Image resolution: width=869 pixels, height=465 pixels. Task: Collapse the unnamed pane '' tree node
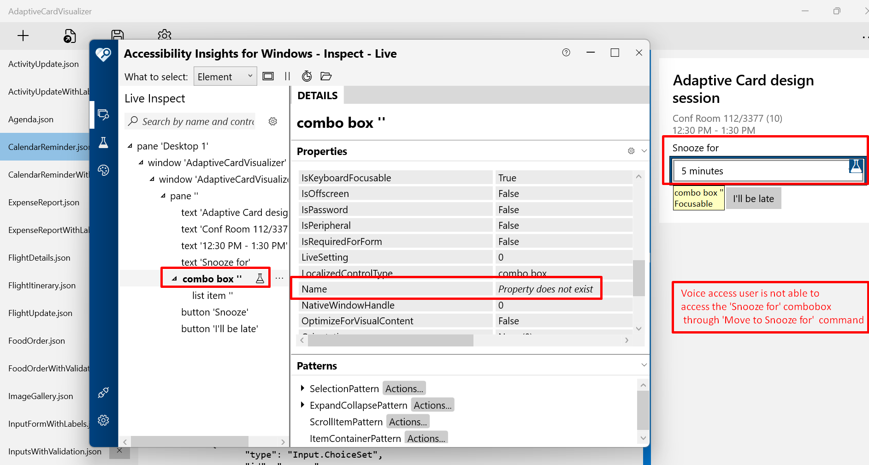click(163, 196)
